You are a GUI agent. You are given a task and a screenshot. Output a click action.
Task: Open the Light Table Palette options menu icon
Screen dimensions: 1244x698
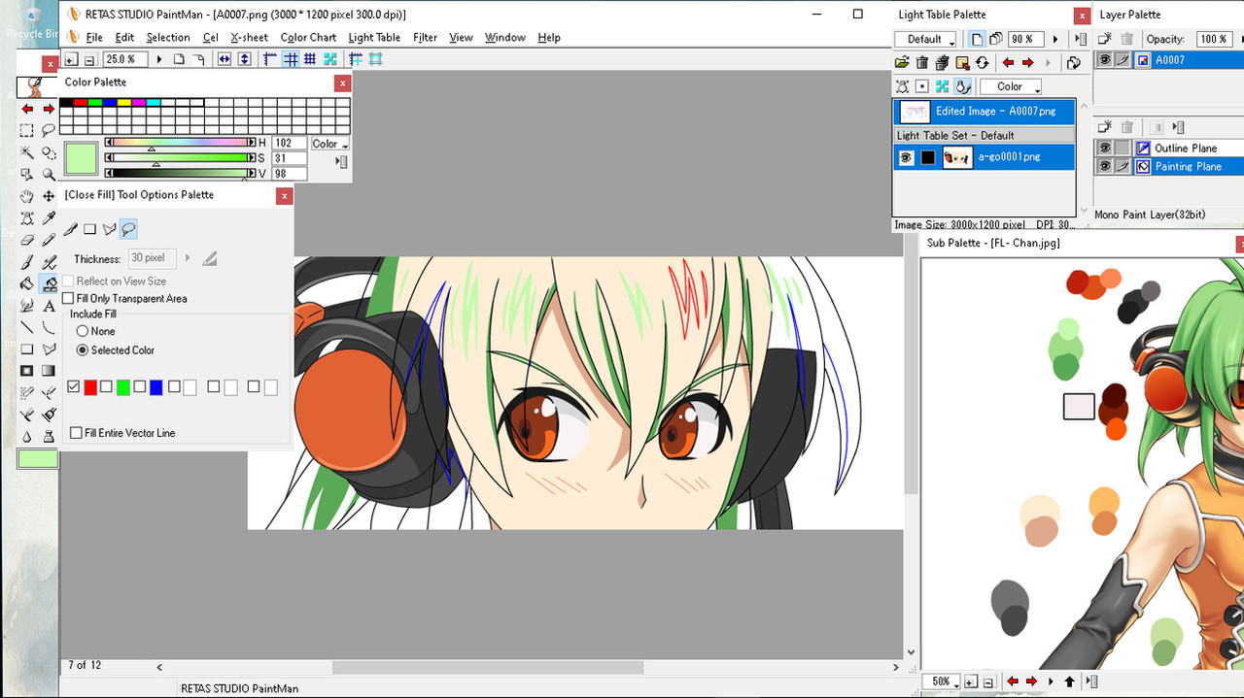1082,40
